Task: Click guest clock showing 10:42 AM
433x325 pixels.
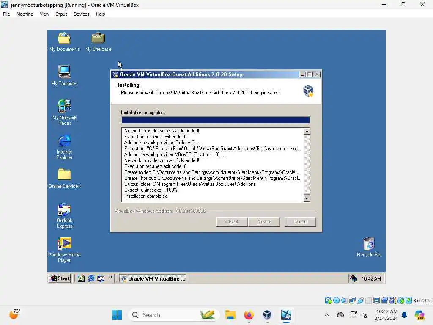Action: pos(371,278)
